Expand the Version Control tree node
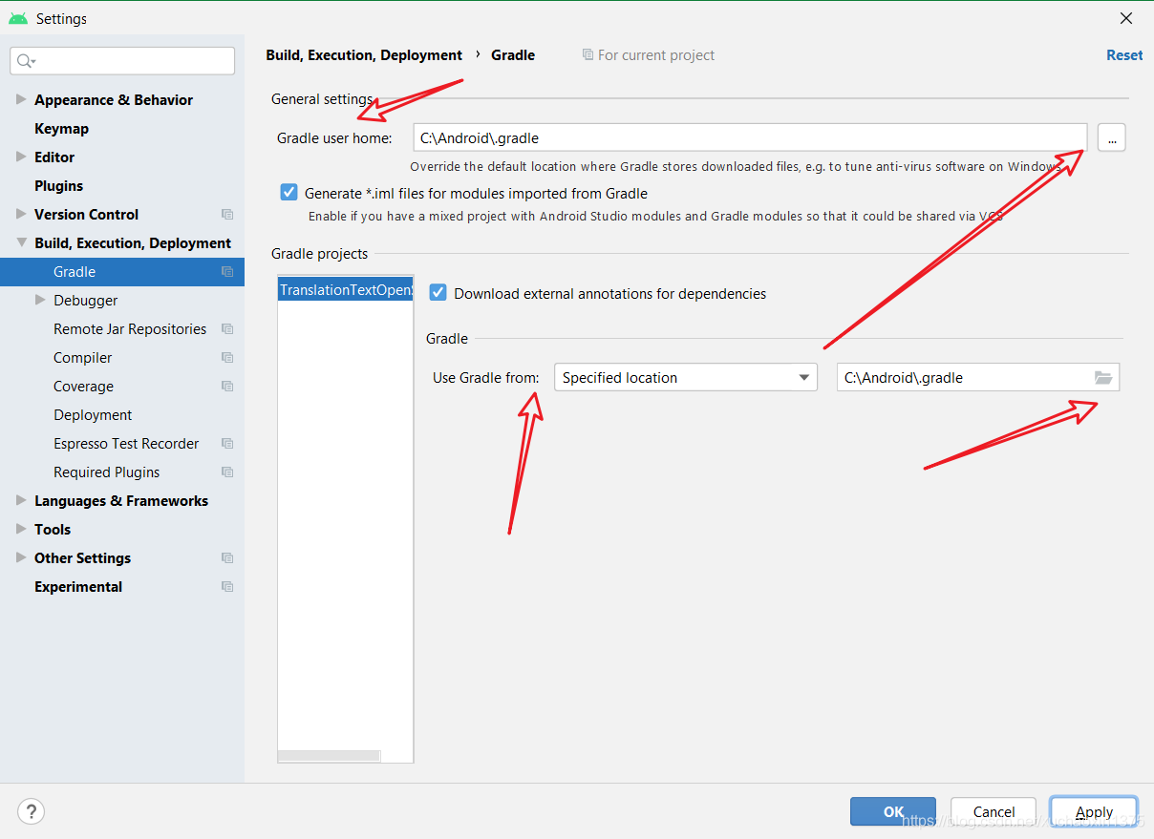This screenshot has height=839, width=1154. point(21,215)
